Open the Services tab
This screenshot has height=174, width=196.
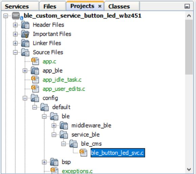coord(17,6)
